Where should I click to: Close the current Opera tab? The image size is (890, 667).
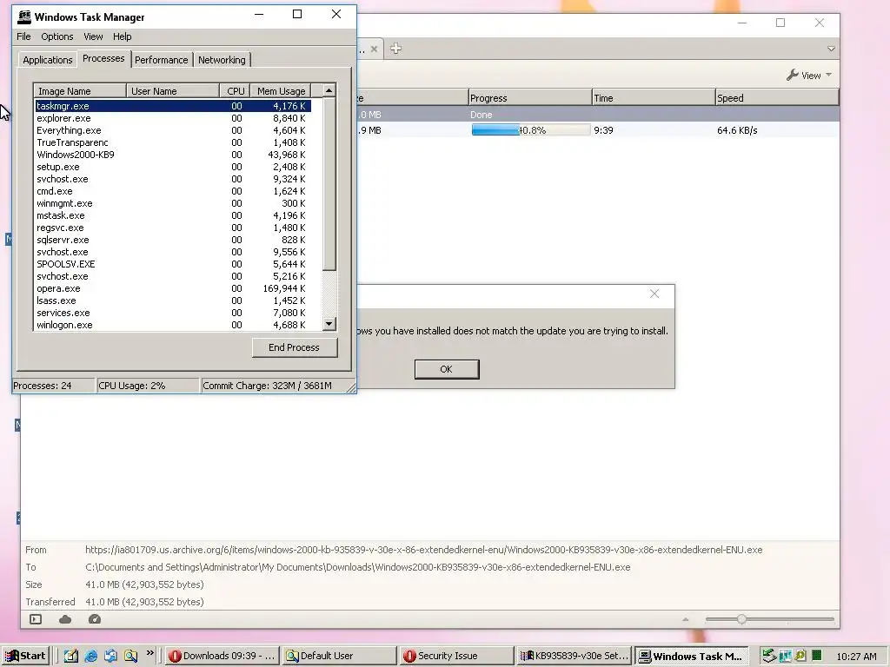(x=374, y=50)
